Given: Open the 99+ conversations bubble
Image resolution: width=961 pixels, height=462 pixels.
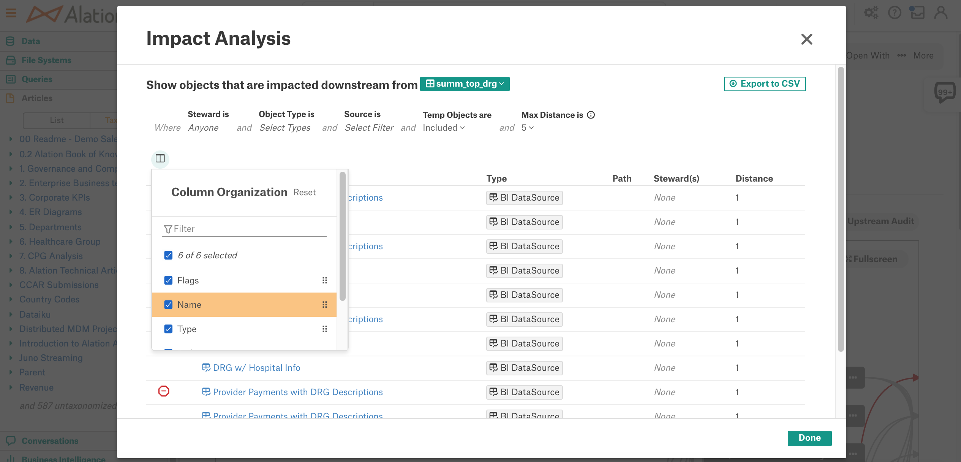Looking at the screenshot, I should click(945, 92).
